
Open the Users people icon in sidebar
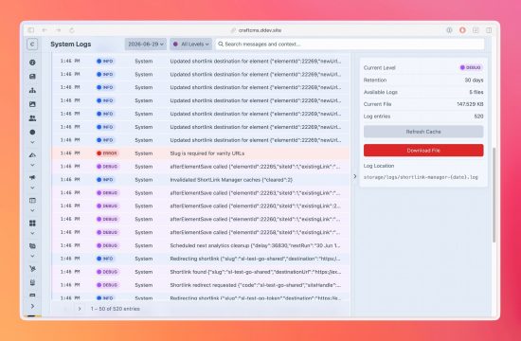point(32,118)
